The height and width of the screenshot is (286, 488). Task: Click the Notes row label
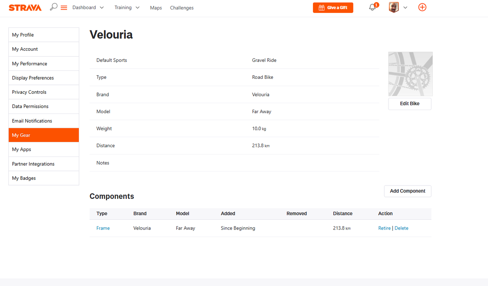tap(103, 163)
